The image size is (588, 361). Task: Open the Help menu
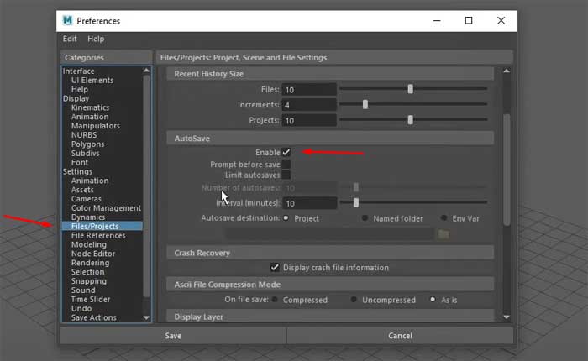click(96, 39)
